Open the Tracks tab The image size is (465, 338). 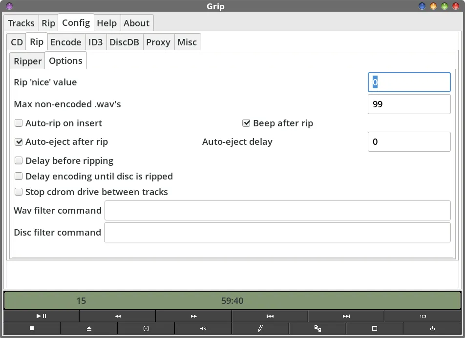[21, 23]
